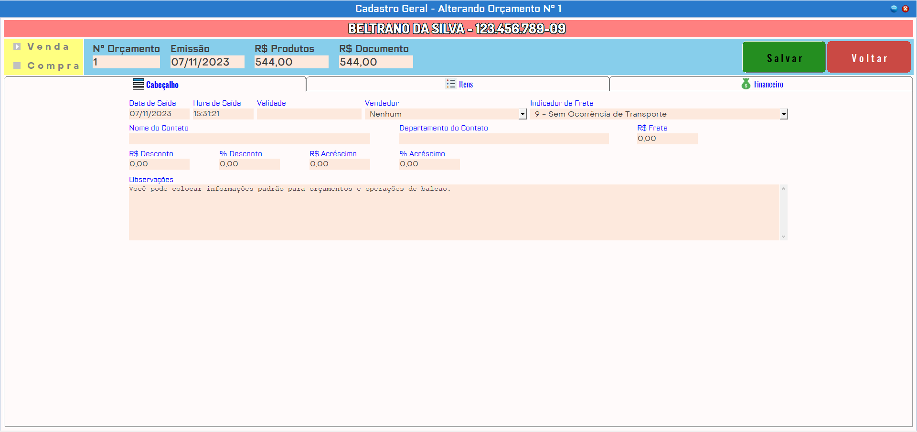Click the Nº Orçamento field

click(126, 62)
